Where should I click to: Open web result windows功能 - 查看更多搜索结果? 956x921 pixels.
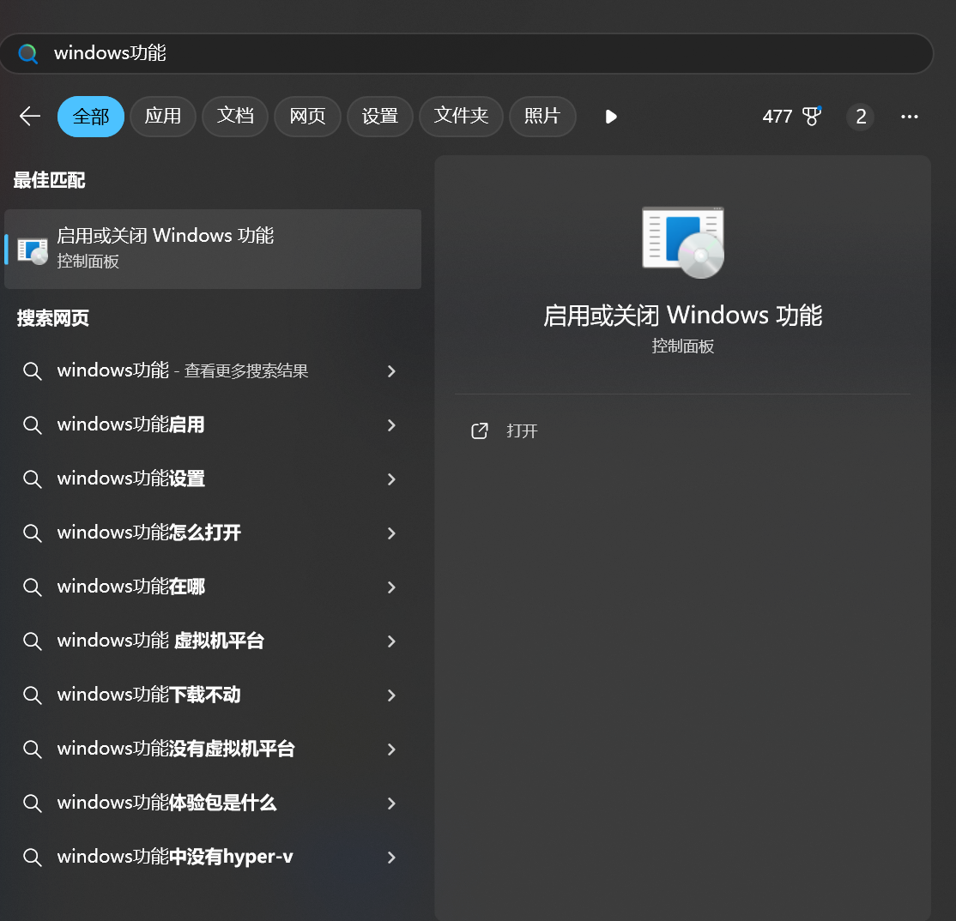(x=211, y=370)
